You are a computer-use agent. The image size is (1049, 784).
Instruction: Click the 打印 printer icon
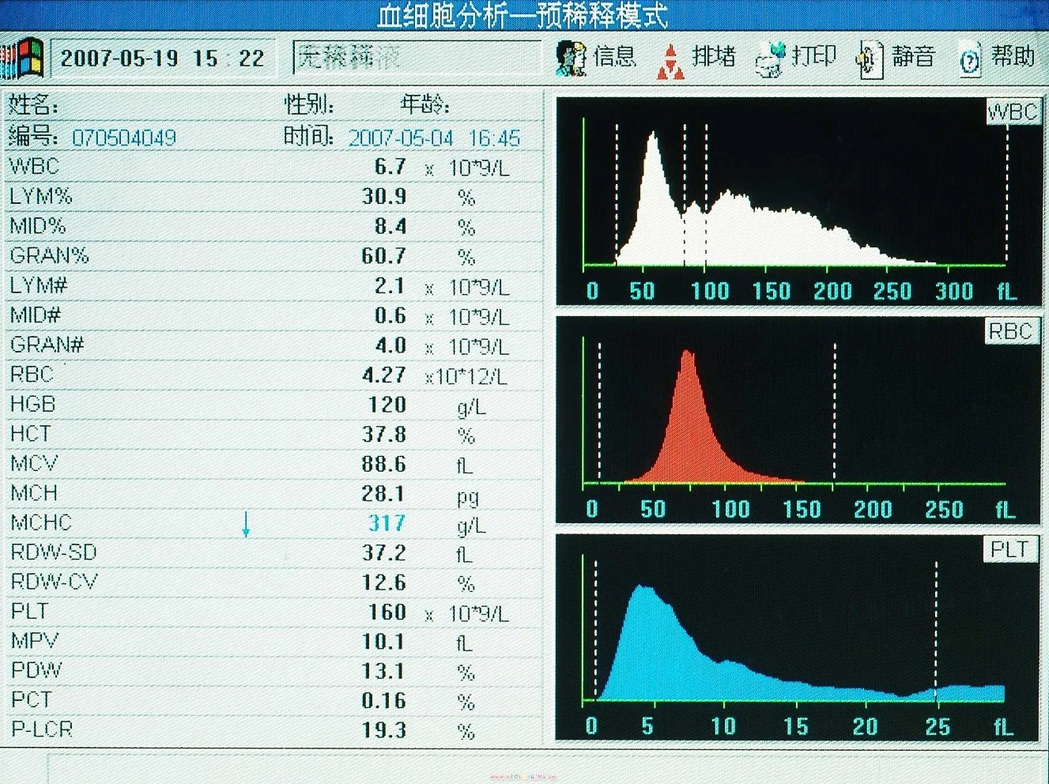tap(771, 58)
